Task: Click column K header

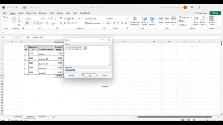Action: [x=124, y=42]
